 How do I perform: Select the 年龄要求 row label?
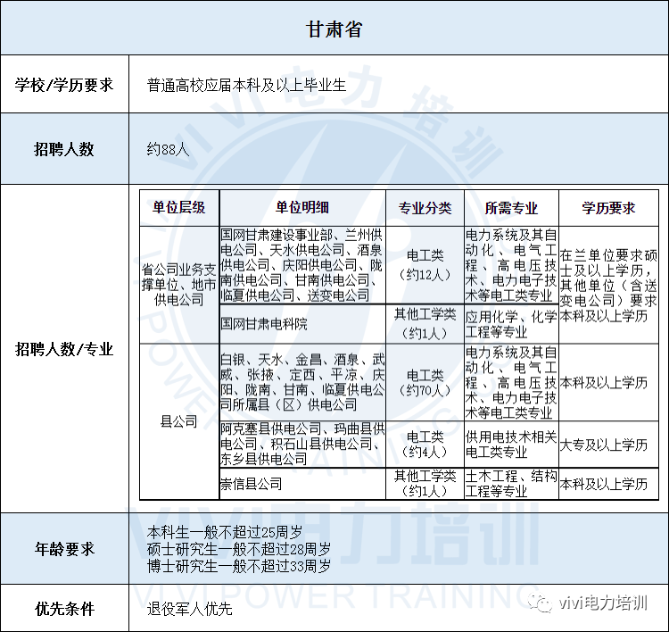coord(64,549)
